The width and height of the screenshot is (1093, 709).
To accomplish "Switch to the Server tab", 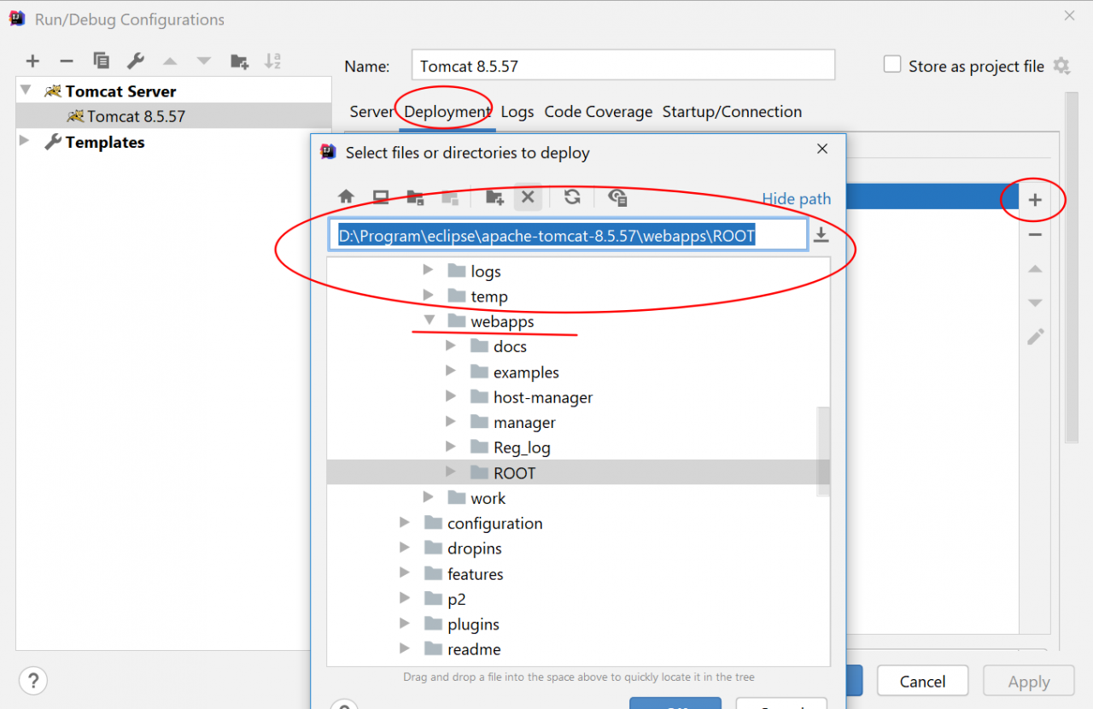I will [x=371, y=112].
